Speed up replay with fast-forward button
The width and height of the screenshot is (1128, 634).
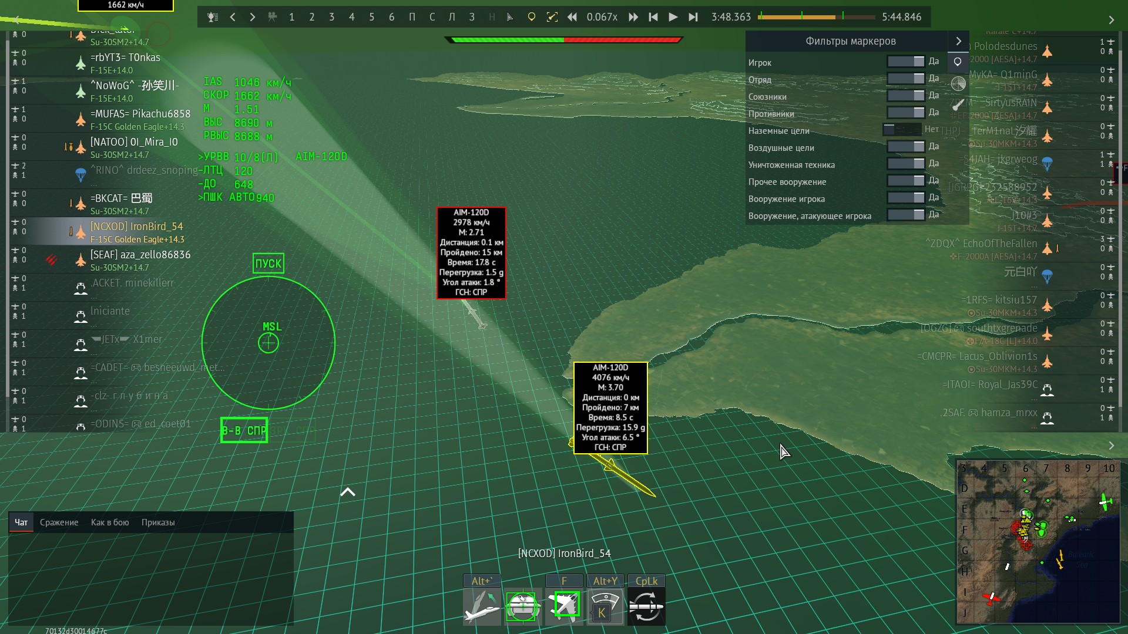pyautogui.click(x=633, y=17)
